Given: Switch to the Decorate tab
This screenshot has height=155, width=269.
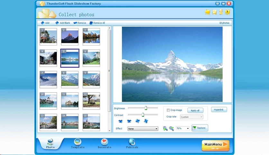Looking at the screenshot, I should coord(105,143).
